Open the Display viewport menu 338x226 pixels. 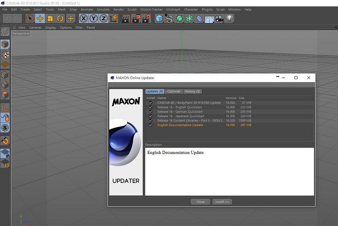click(x=51, y=27)
